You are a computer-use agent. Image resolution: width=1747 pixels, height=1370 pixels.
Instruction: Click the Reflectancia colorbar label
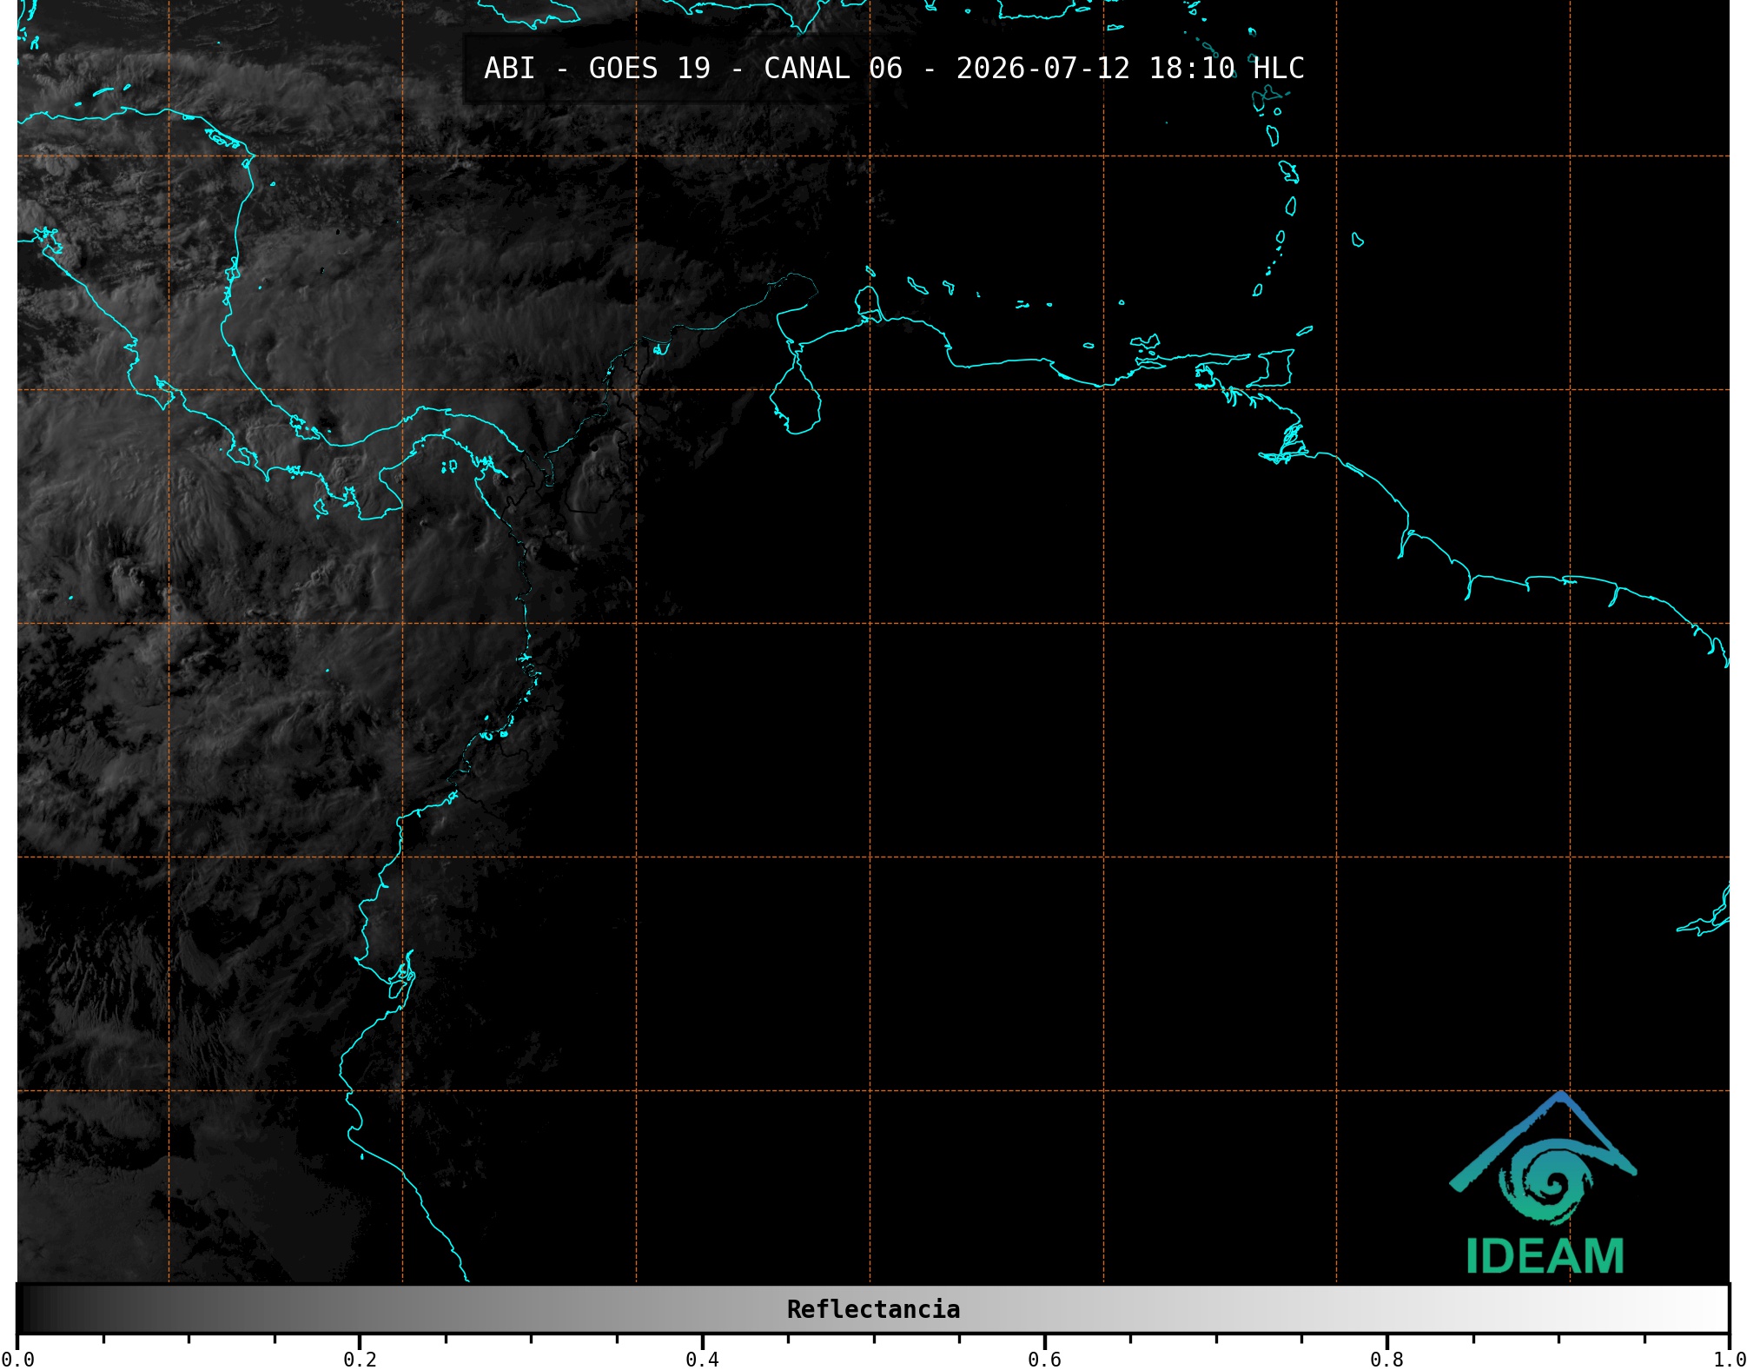point(873,1309)
